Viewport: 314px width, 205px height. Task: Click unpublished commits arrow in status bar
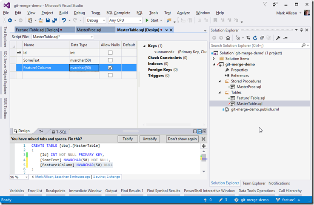pyautogui.click(x=205, y=200)
